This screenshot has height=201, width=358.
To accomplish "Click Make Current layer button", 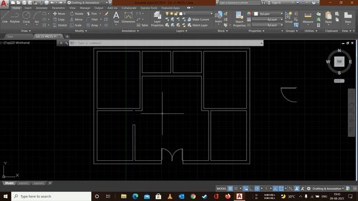I will coord(198,20).
